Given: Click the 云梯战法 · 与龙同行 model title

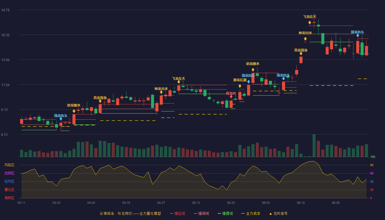Looking at the screenshot, I should click(x=130, y=213).
